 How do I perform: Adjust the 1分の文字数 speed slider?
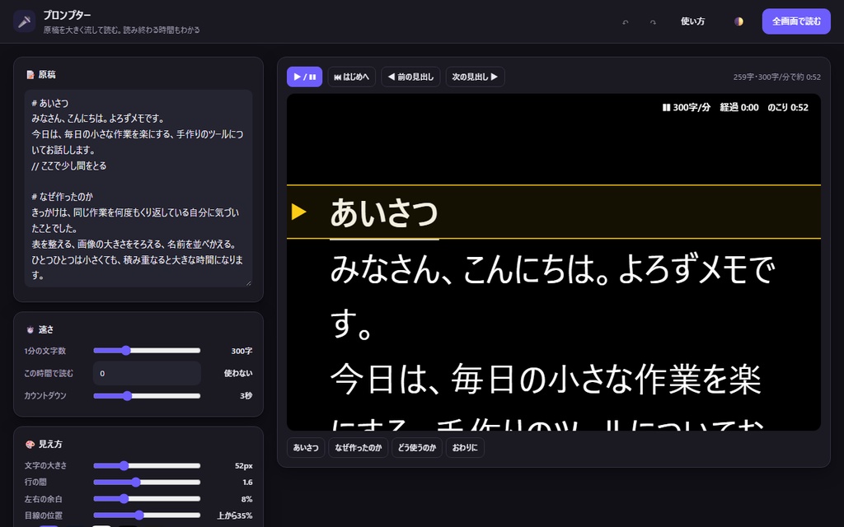coord(147,351)
